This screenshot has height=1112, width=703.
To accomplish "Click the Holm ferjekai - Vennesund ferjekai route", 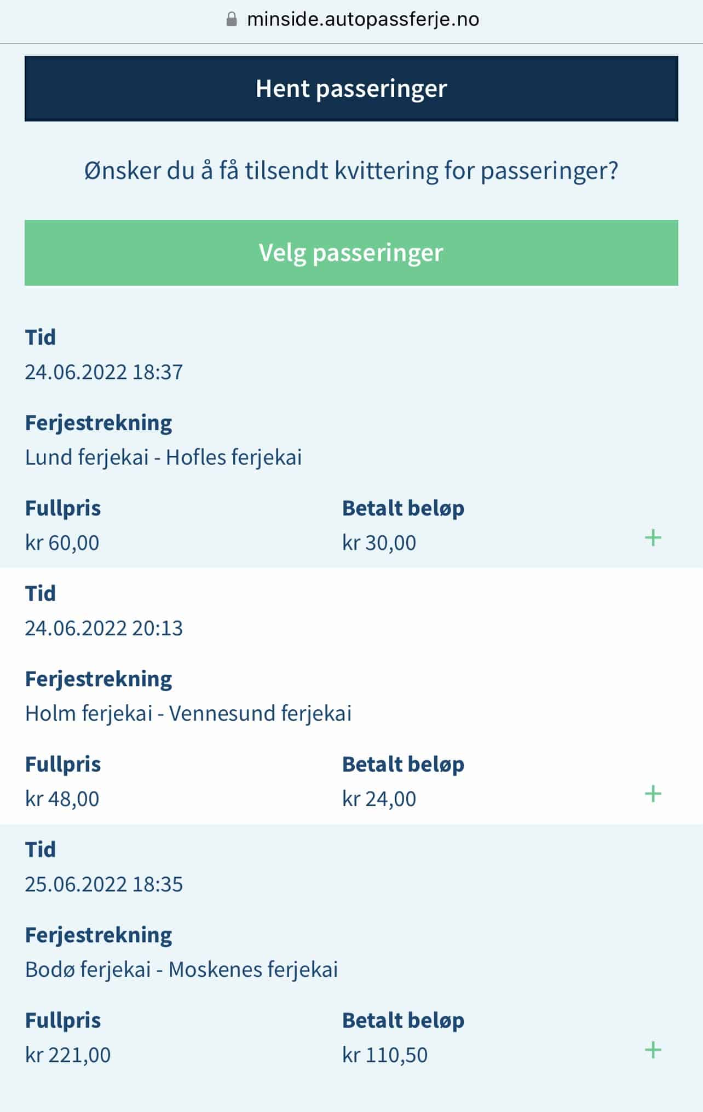I will pyautogui.click(x=188, y=714).
